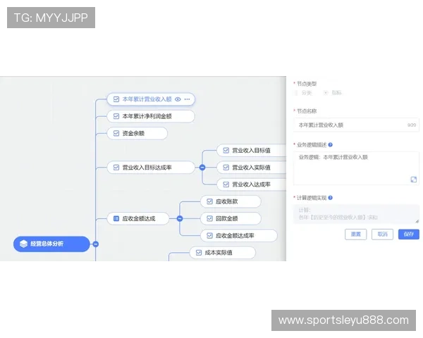Click the 重置 button
423x338 pixels.
pos(356,234)
